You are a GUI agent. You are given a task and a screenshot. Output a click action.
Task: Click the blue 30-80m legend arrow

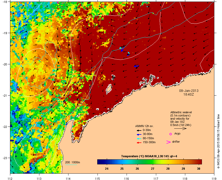pos(139,134)
